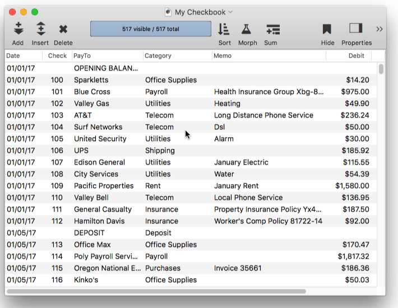398x308 pixels.
Task: Click the Date column header
Action: (x=13, y=55)
